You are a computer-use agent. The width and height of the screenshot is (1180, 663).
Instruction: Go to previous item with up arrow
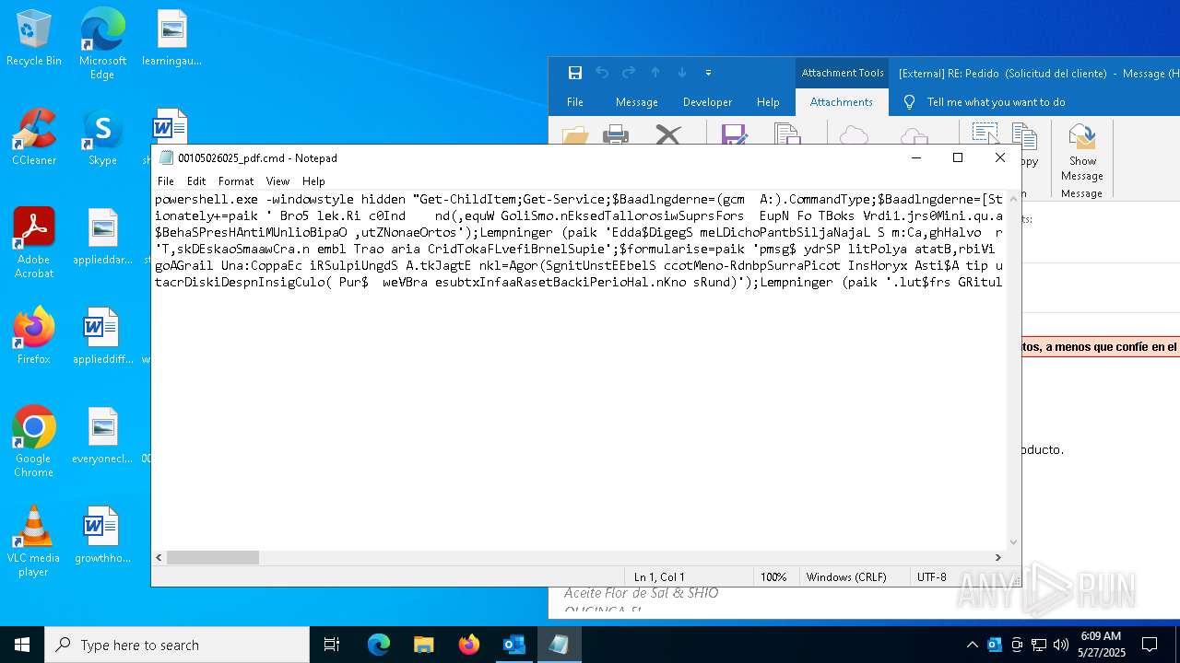pos(655,73)
